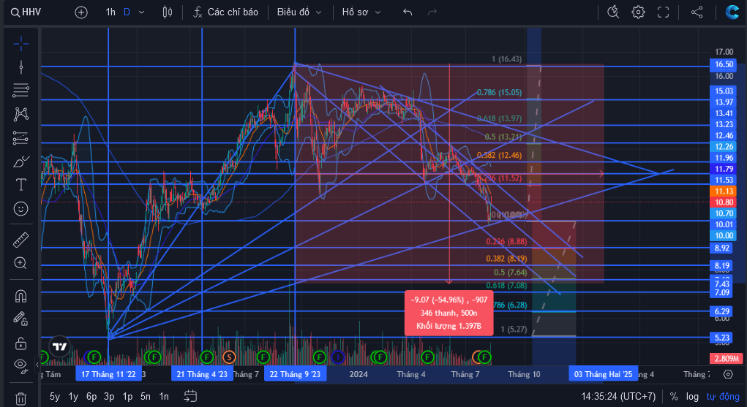The image size is (747, 407).
Task: Delete drawings with trash icon
Action: tap(21, 398)
